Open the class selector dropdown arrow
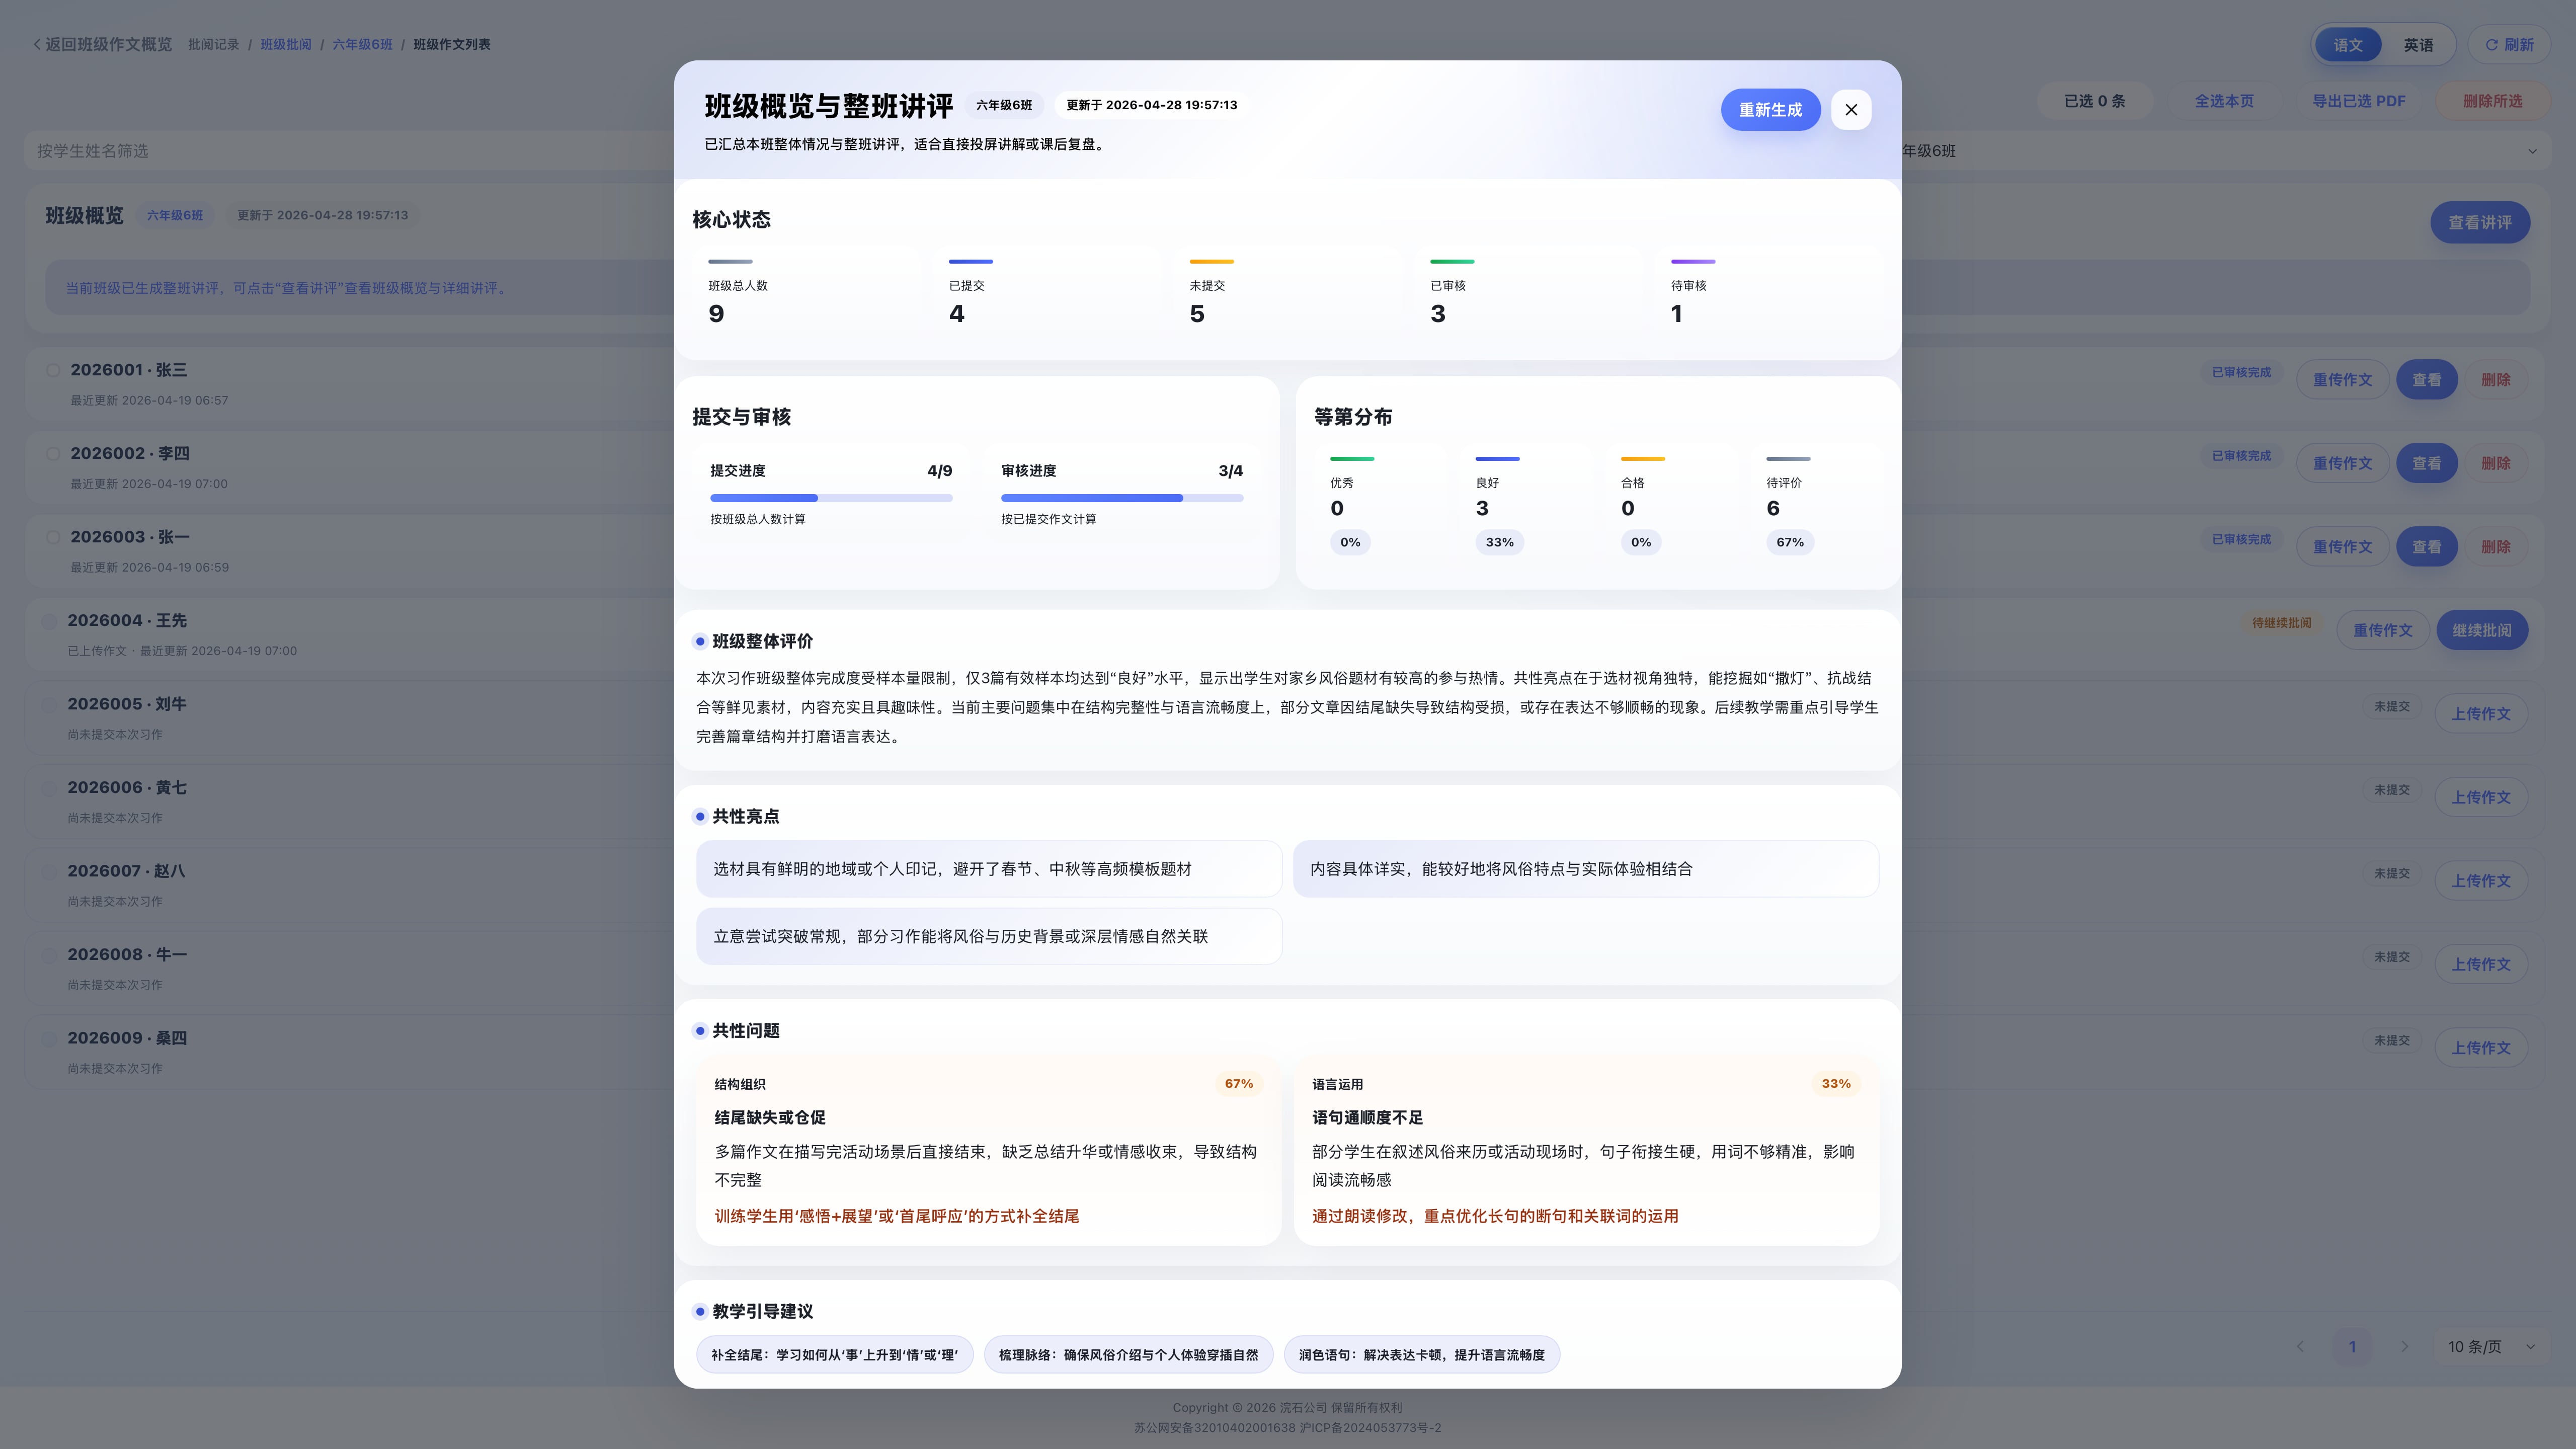Viewport: 2576px width, 1449px height. click(x=2532, y=151)
